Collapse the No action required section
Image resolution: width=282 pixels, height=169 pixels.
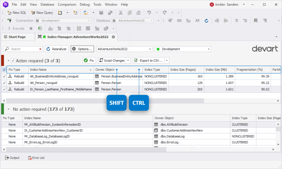pyautogui.click(x=8, y=109)
